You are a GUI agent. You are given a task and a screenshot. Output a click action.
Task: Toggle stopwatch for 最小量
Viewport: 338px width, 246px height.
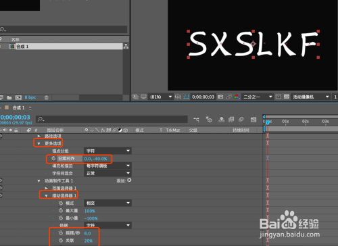(61, 218)
